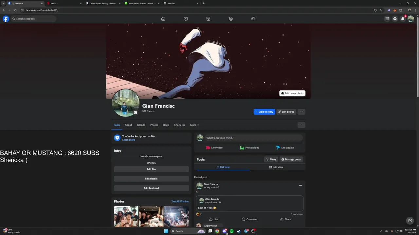Switch to Online Sports Betting tab
Viewport: 419px width, 235px height.
tap(103, 3)
